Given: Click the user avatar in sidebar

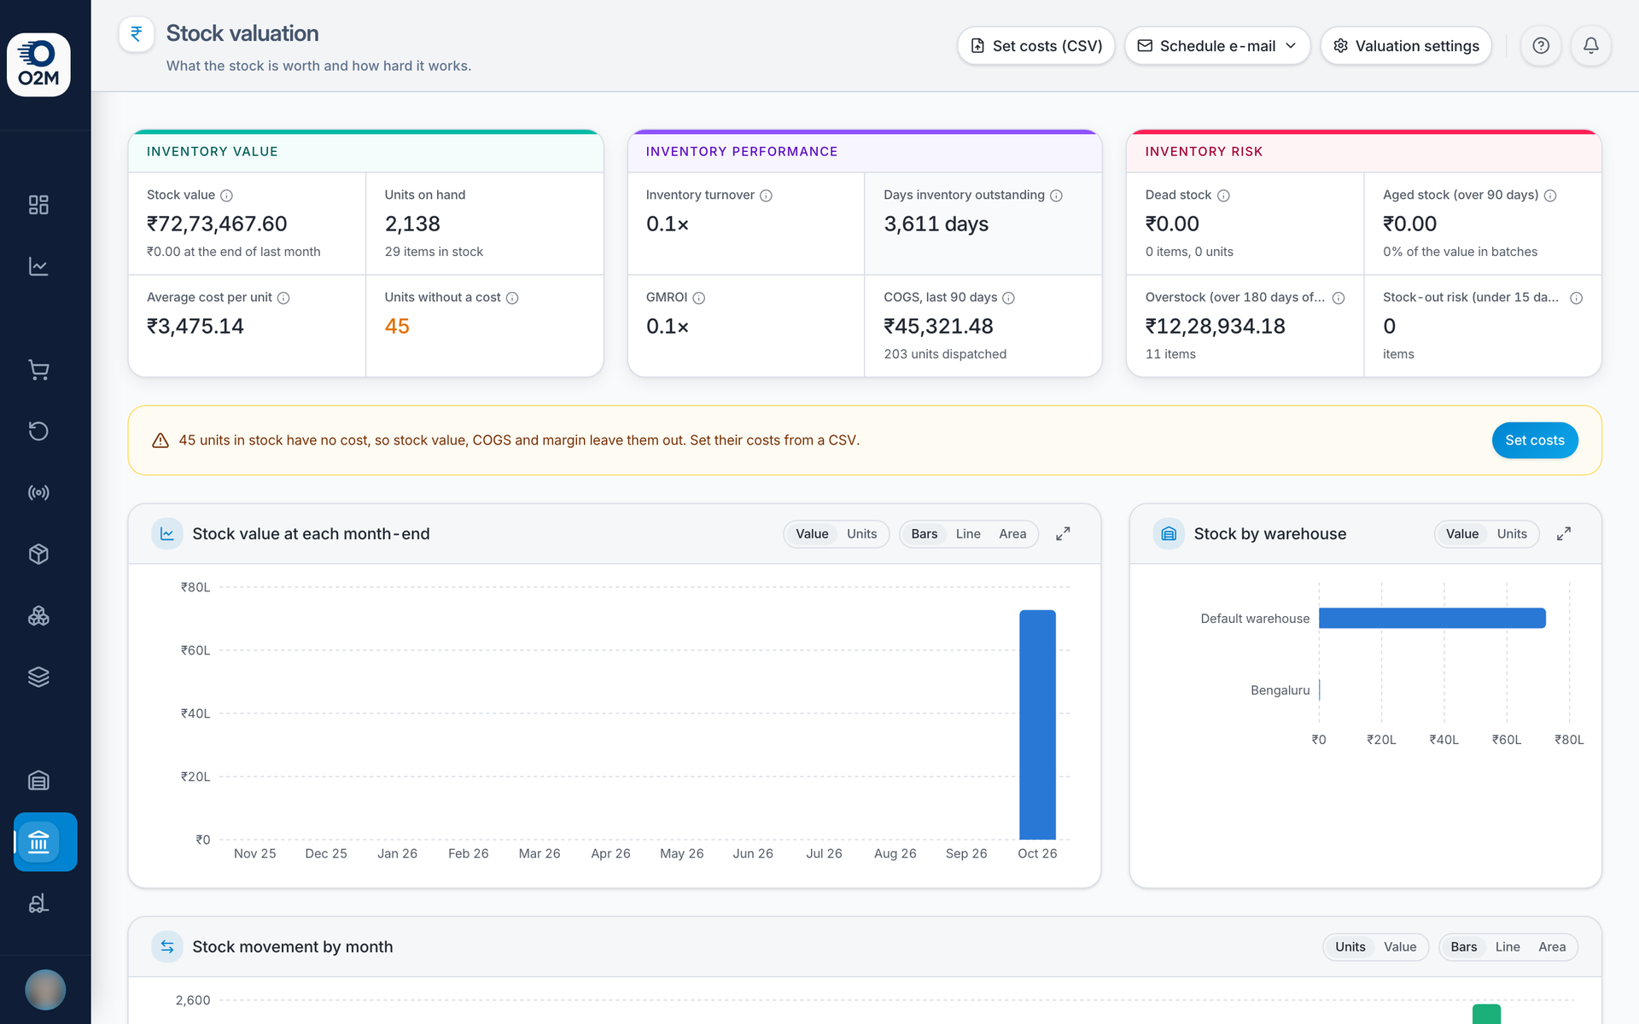Looking at the screenshot, I should pos(45,990).
